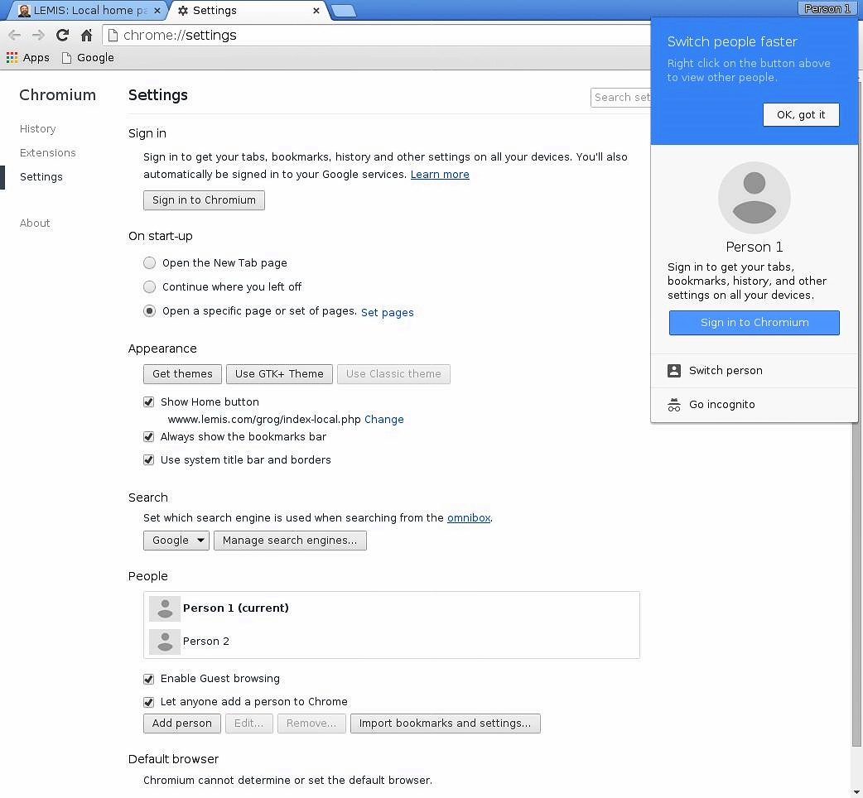Open the Person 1 profile menu button
Viewport: 863px width, 798px height.
pyautogui.click(x=827, y=9)
